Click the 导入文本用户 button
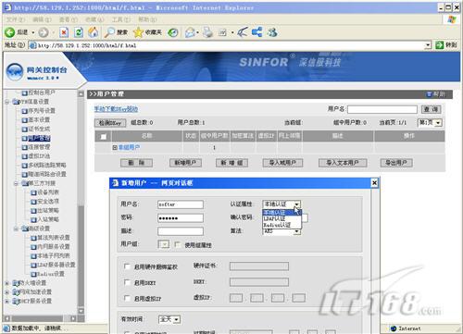Screen dimensions: 463x334 pos(343,163)
